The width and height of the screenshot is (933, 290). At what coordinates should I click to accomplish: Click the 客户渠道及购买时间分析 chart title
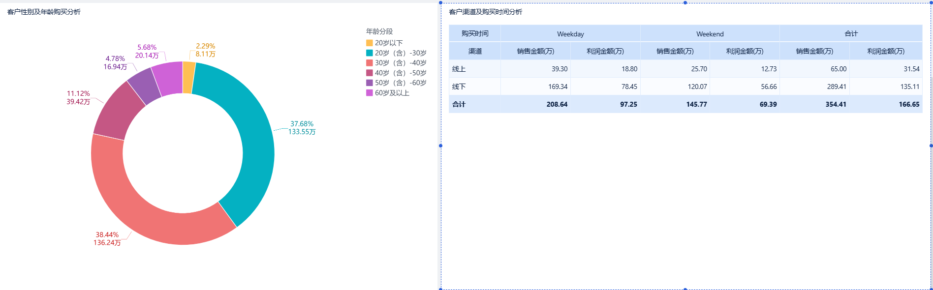pos(486,12)
